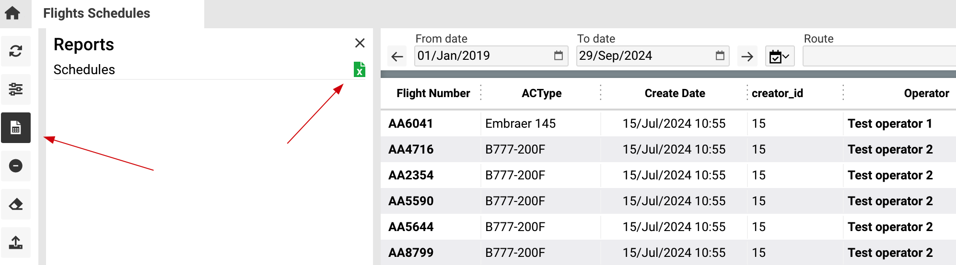This screenshot has width=956, height=265.
Task: Click the circular minus sidebar icon
Action: point(16,166)
